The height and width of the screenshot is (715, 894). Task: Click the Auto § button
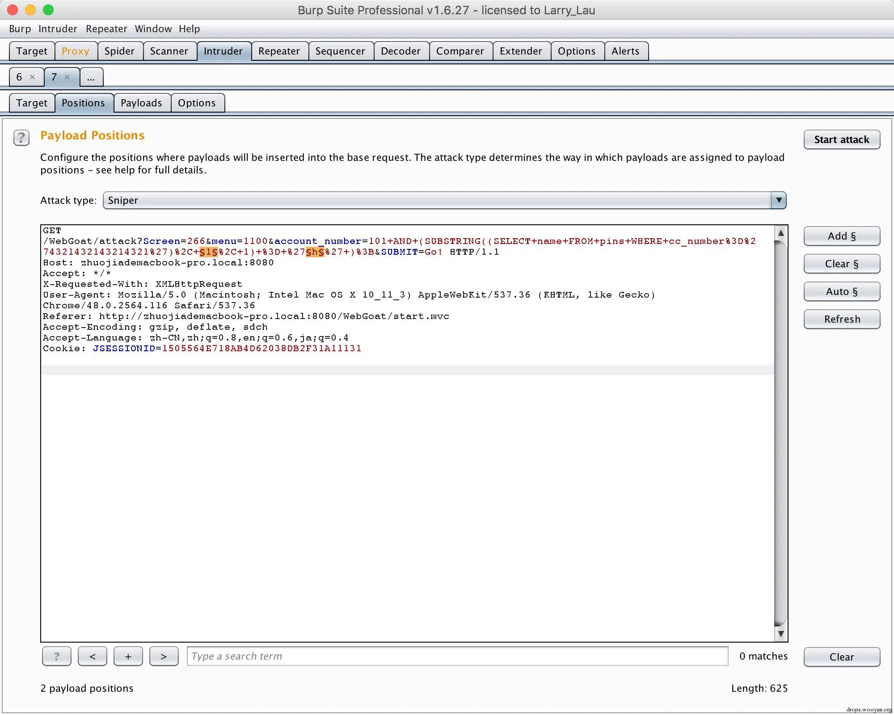841,291
